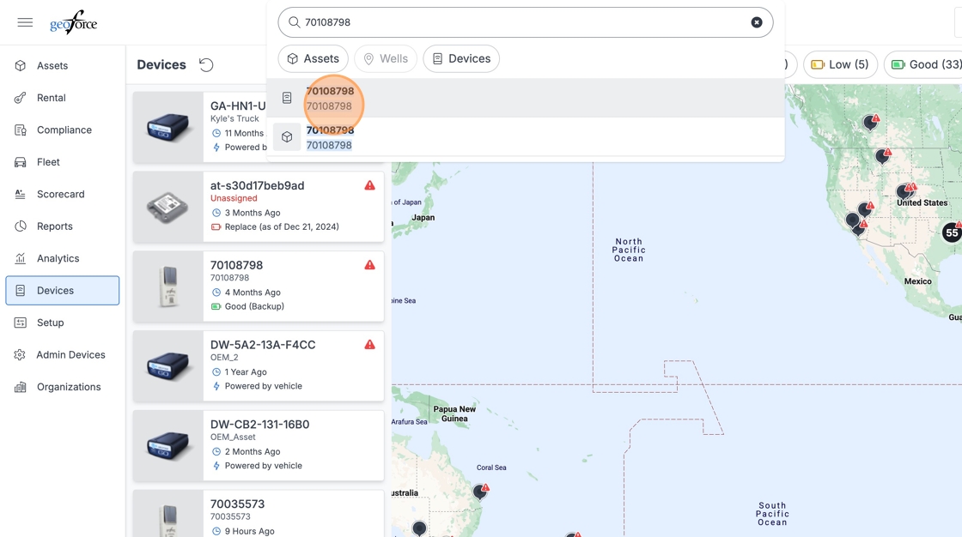Toggle the Assets search filter chip
The height and width of the screenshot is (537, 962).
(x=314, y=58)
